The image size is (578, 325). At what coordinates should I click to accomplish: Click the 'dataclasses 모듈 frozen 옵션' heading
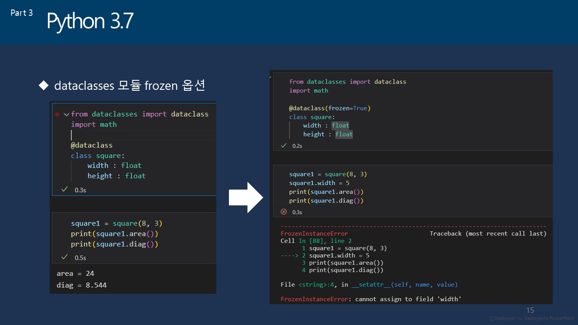click(130, 85)
